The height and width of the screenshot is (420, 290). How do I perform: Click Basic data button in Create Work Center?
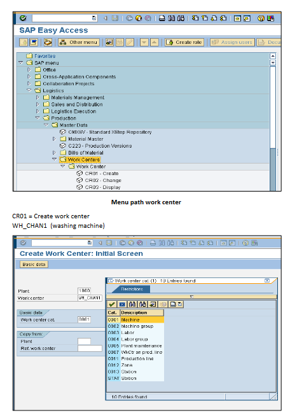(34, 264)
